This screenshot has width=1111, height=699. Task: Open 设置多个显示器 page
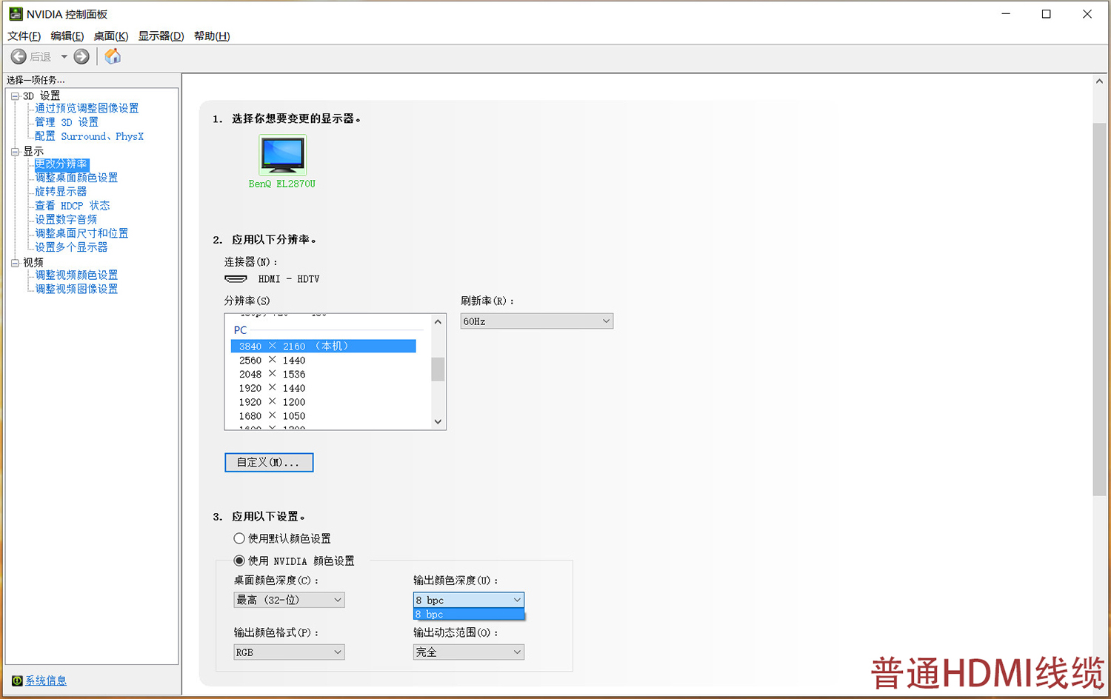click(x=71, y=247)
